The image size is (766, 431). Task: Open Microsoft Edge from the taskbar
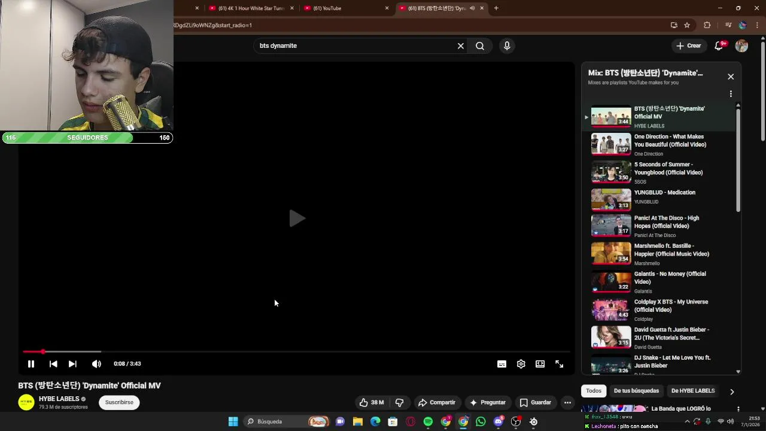[375, 421]
